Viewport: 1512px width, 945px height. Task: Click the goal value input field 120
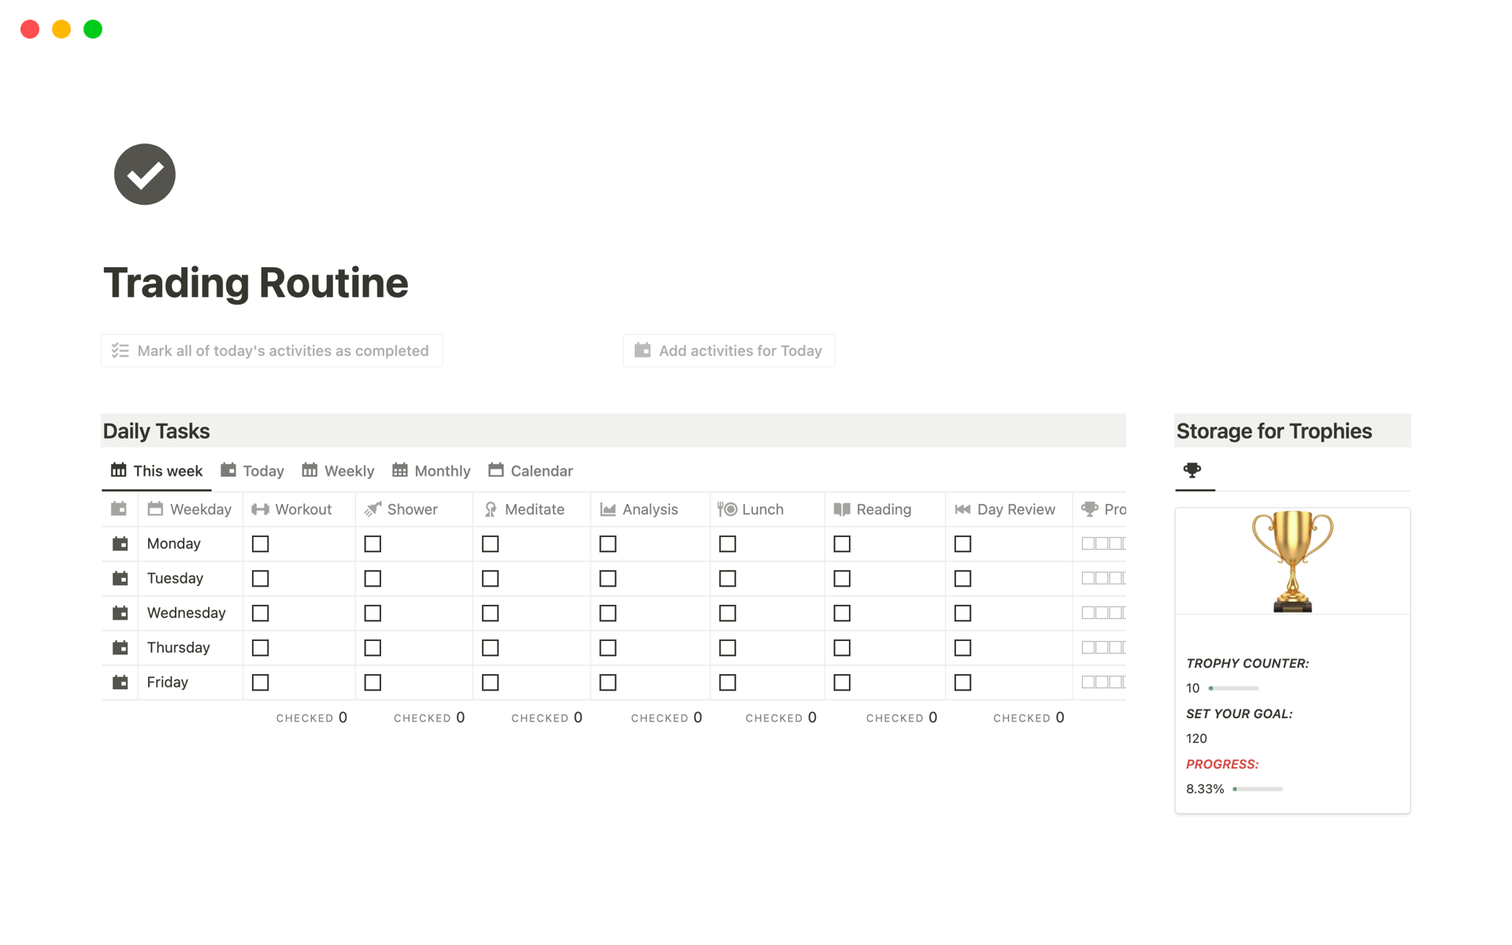tap(1196, 738)
